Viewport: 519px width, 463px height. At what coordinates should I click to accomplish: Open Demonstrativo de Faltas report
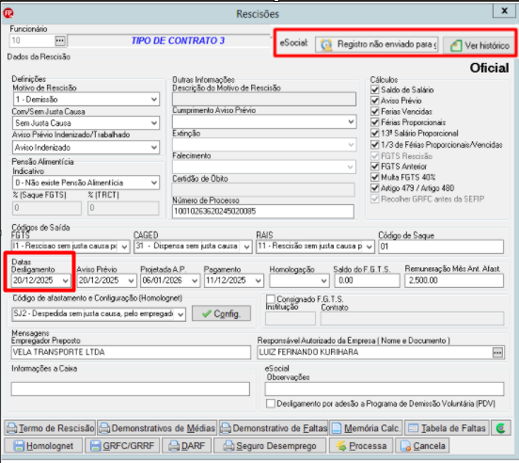point(274,428)
